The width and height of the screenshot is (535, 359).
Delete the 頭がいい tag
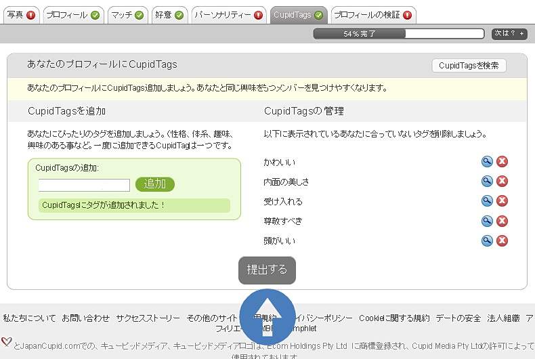[502, 240]
